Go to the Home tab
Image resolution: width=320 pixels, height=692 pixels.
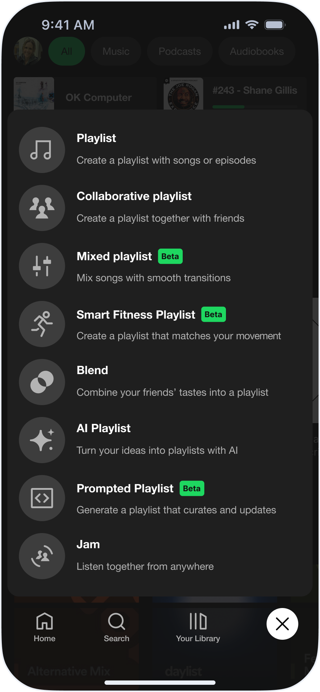[45, 627]
